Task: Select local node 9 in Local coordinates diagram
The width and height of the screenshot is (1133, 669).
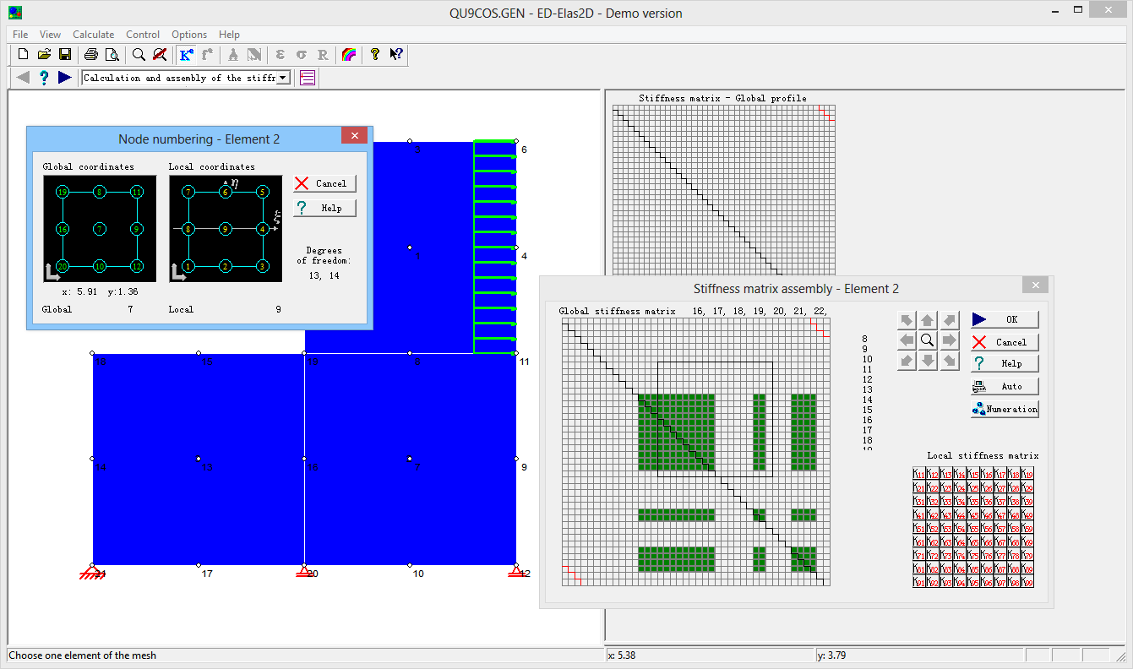Action: (225, 229)
